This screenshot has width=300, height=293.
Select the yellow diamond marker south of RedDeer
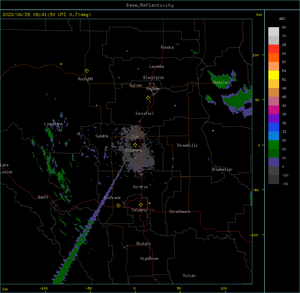tap(148, 98)
